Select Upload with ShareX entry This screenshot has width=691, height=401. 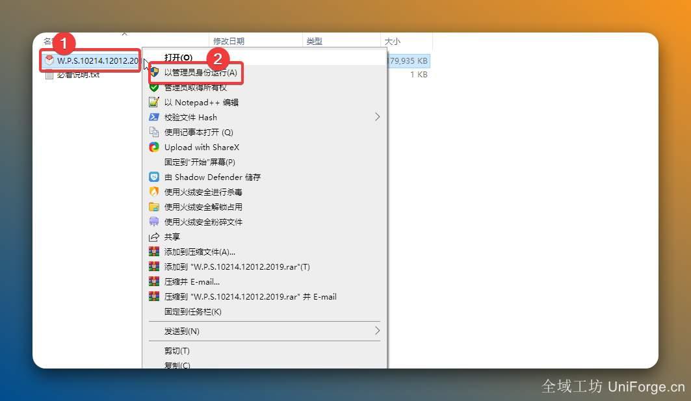pos(202,147)
